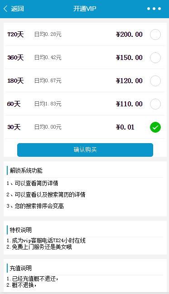The height and width of the screenshot is (294, 169).
Task: Click the 确认购买 confirm purchase button
Action: 85,150
